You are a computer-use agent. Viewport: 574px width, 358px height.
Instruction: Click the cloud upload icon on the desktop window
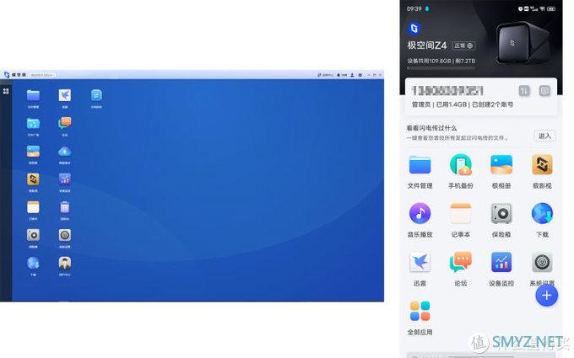65,152
